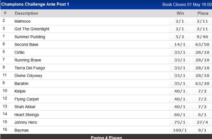Click Flying Carpet win odds 40/1

180,99
